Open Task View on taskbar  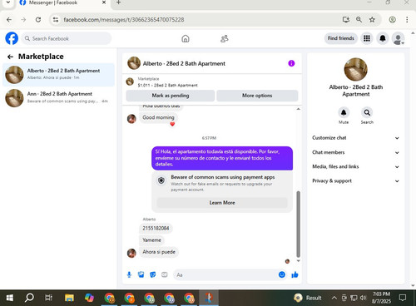(48, 298)
